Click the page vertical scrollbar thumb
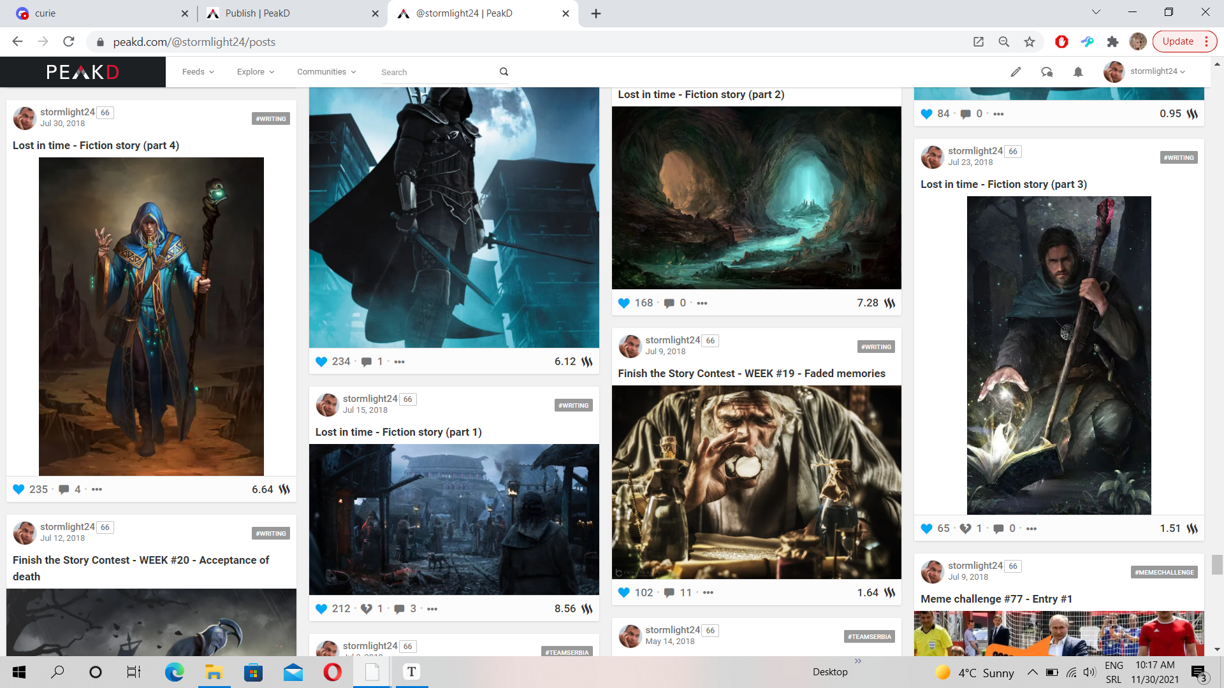 click(x=1217, y=565)
